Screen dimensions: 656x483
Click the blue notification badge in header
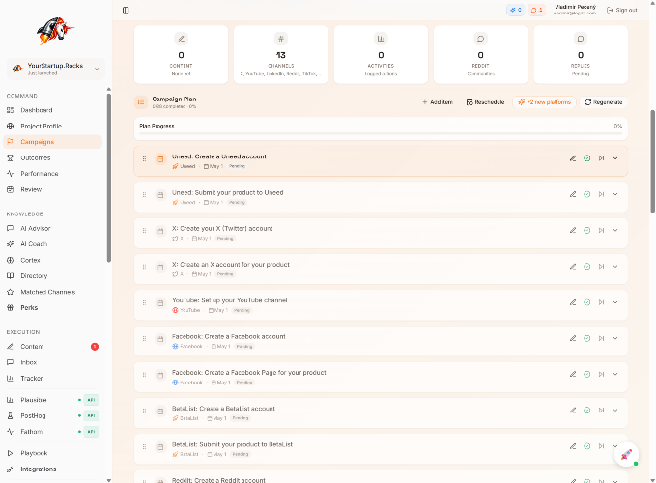[x=516, y=10]
